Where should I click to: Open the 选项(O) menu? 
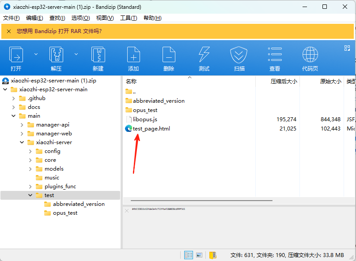tap(80, 18)
